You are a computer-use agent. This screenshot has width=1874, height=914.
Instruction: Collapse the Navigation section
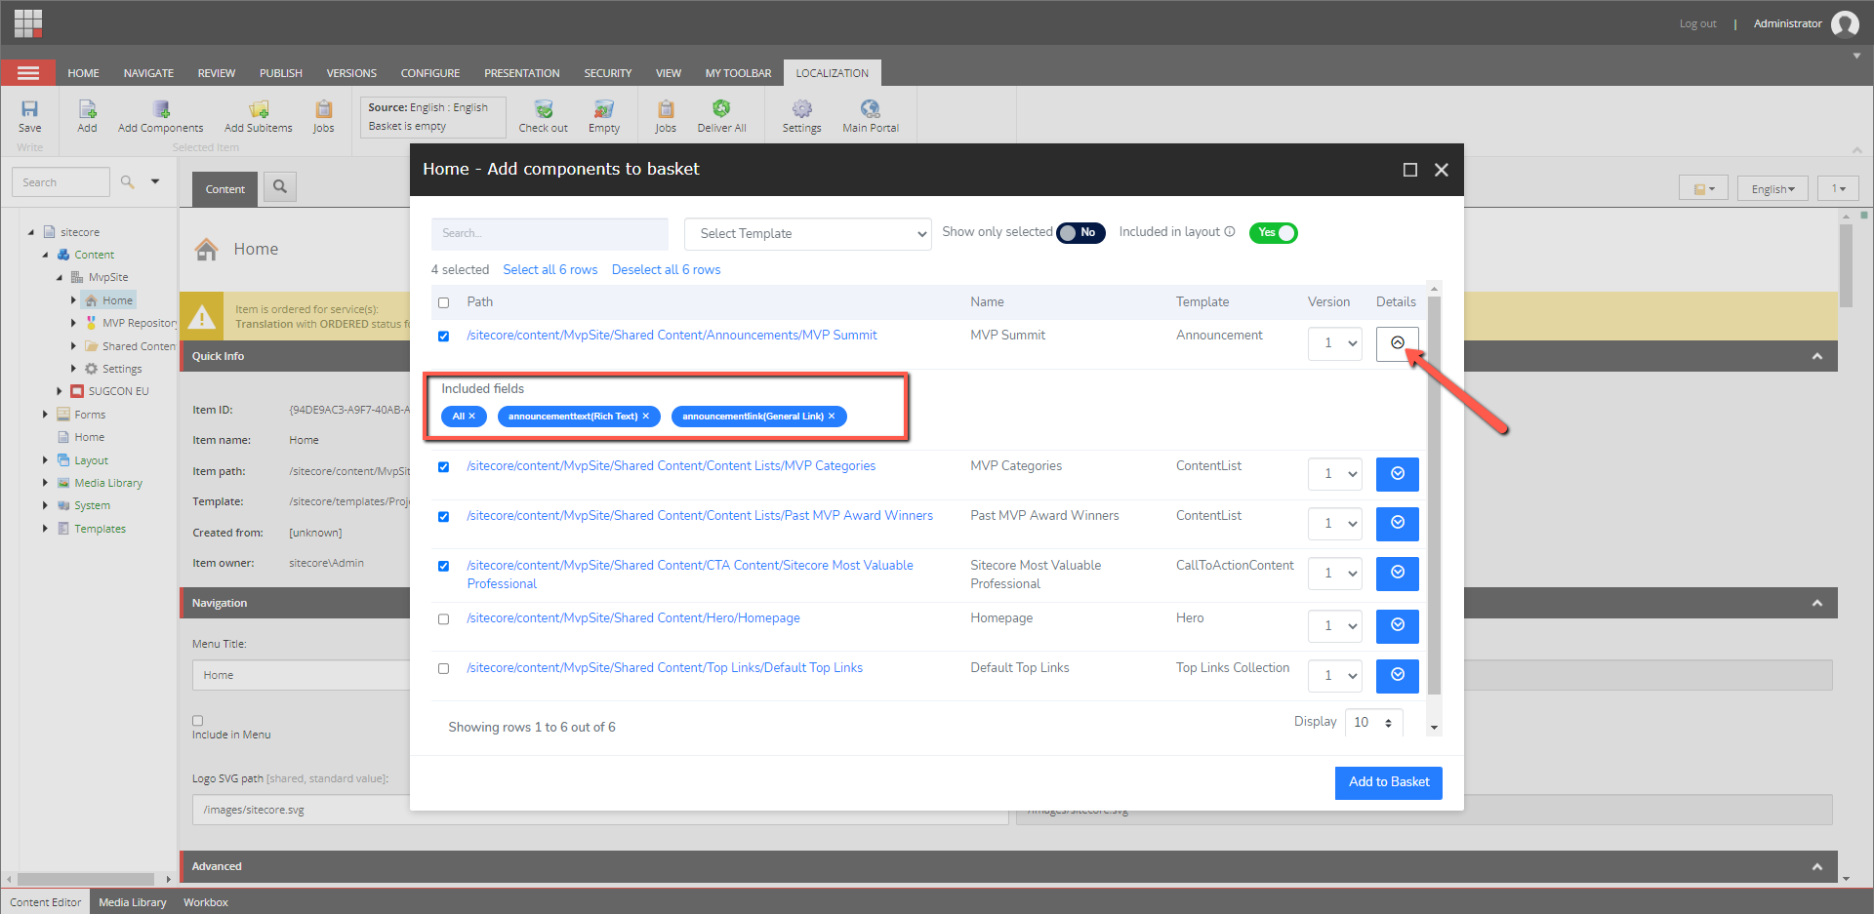tap(1817, 603)
